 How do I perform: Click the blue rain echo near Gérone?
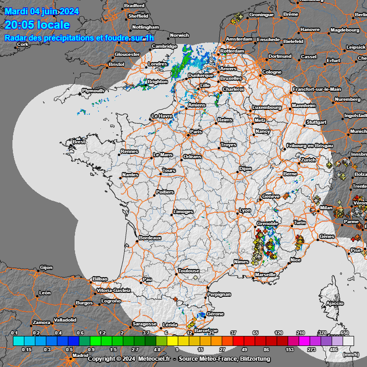[x=203, y=314]
